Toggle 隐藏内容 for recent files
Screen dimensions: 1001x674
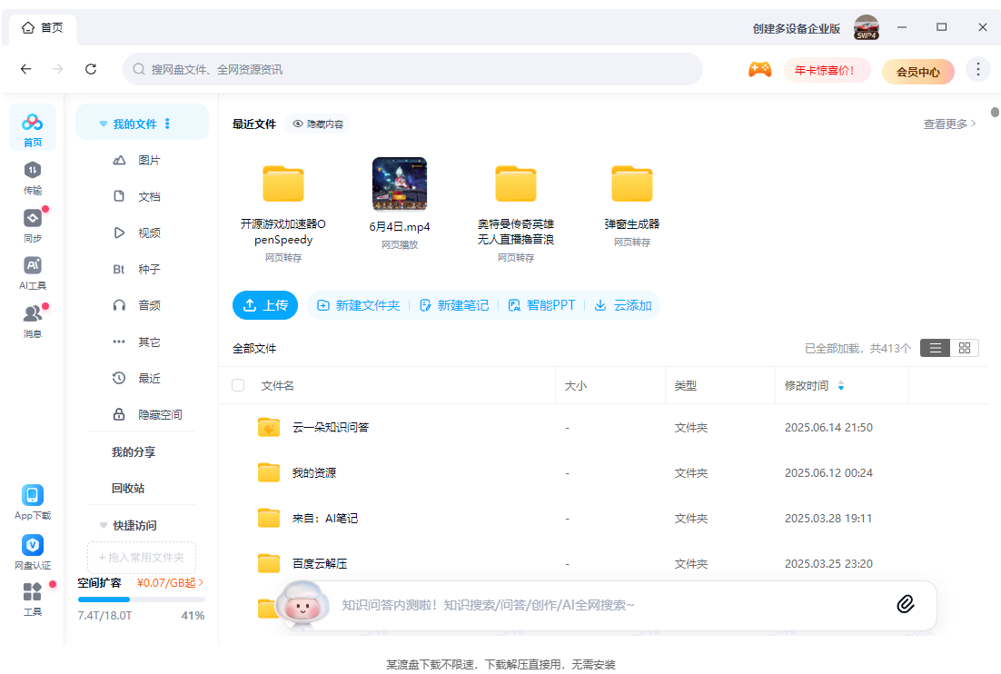[317, 124]
